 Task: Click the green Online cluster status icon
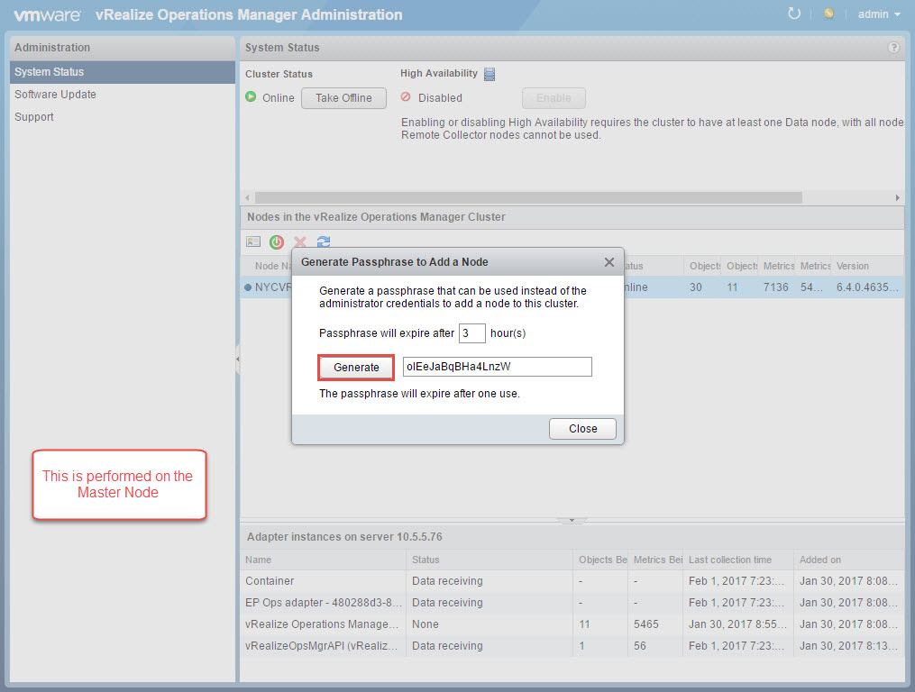[251, 96]
